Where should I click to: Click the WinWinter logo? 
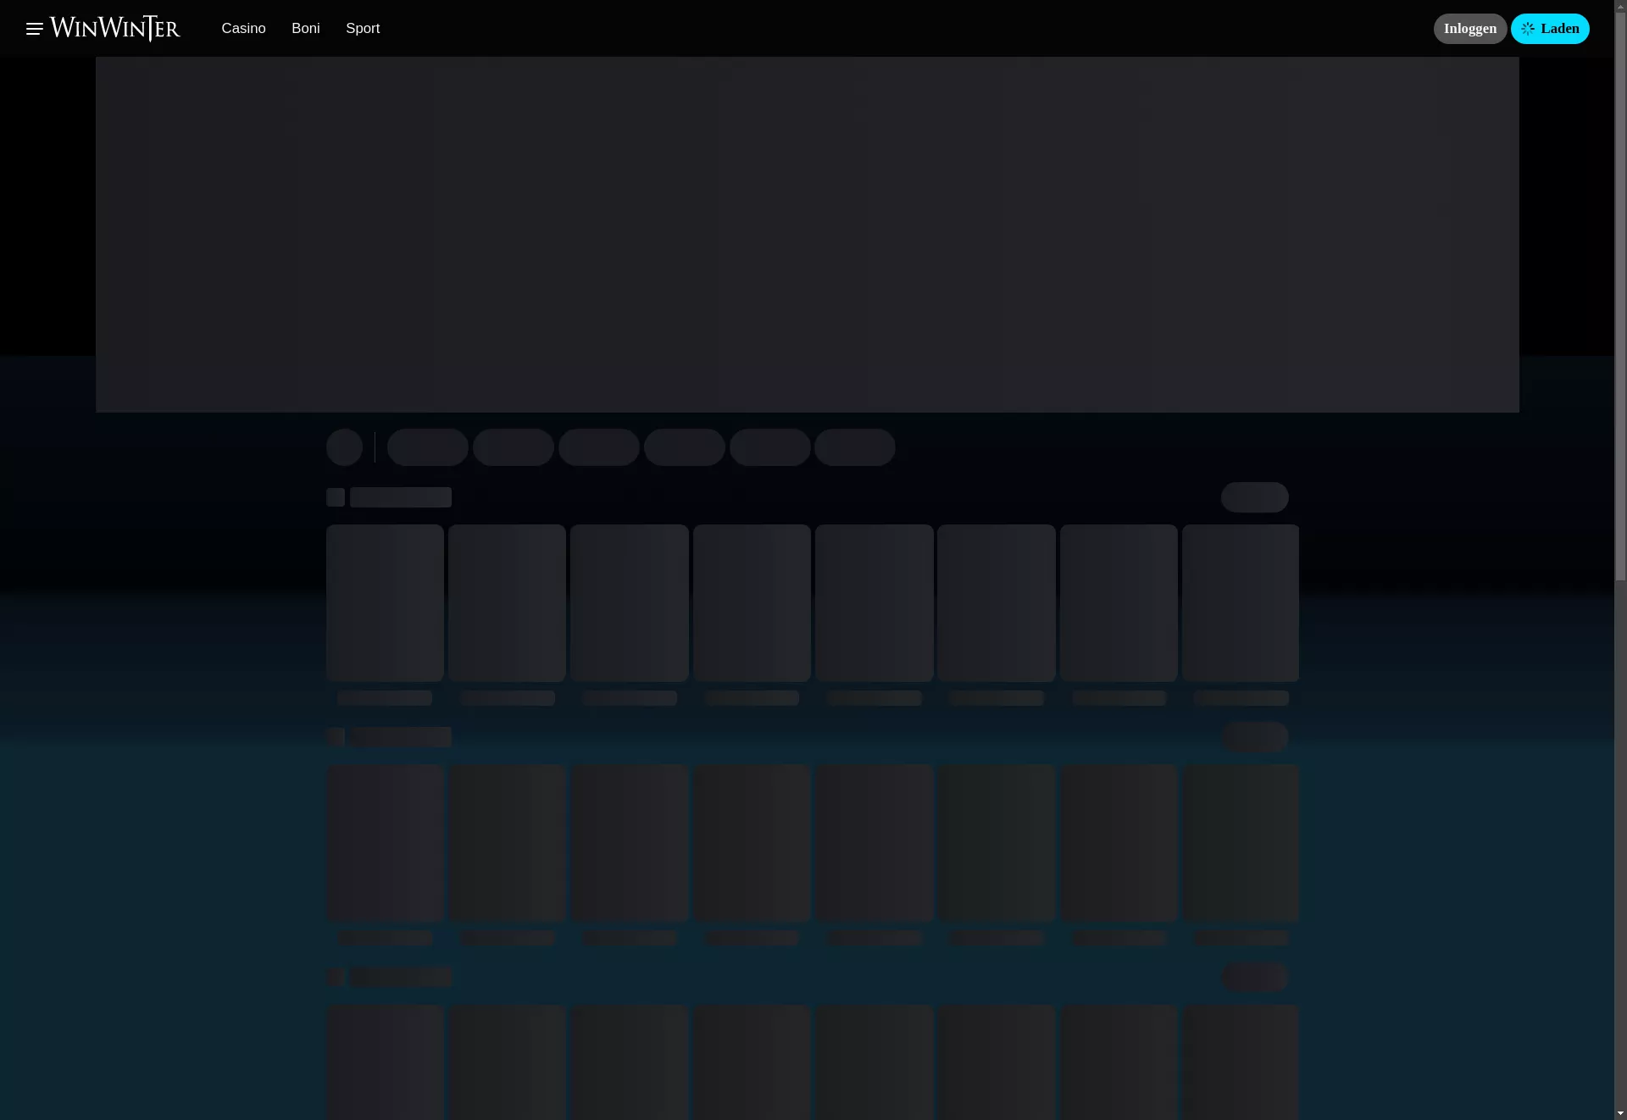pos(115,29)
